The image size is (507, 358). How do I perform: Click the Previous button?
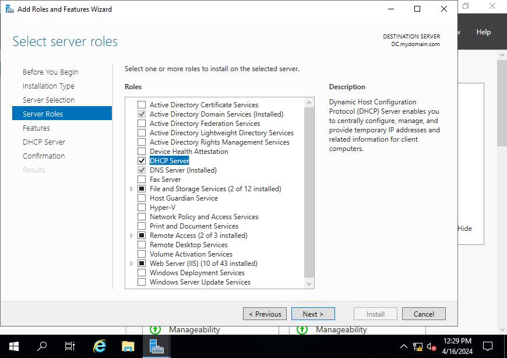tap(265, 314)
